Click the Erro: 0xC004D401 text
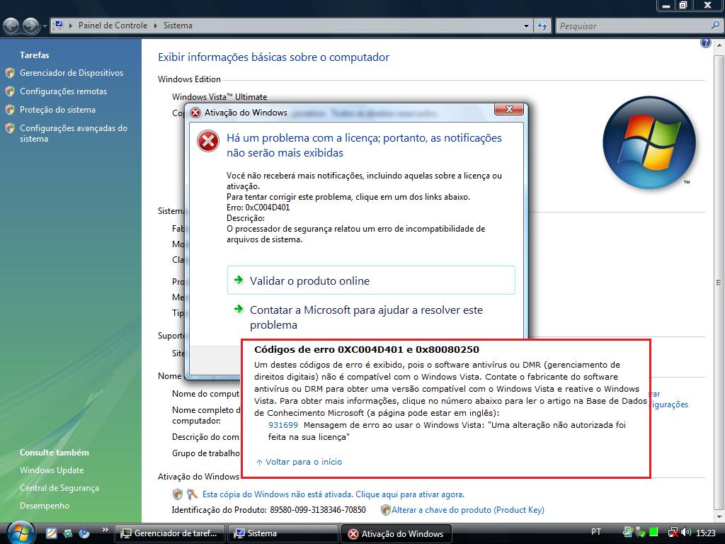This screenshot has height=544, width=725. coord(258,208)
